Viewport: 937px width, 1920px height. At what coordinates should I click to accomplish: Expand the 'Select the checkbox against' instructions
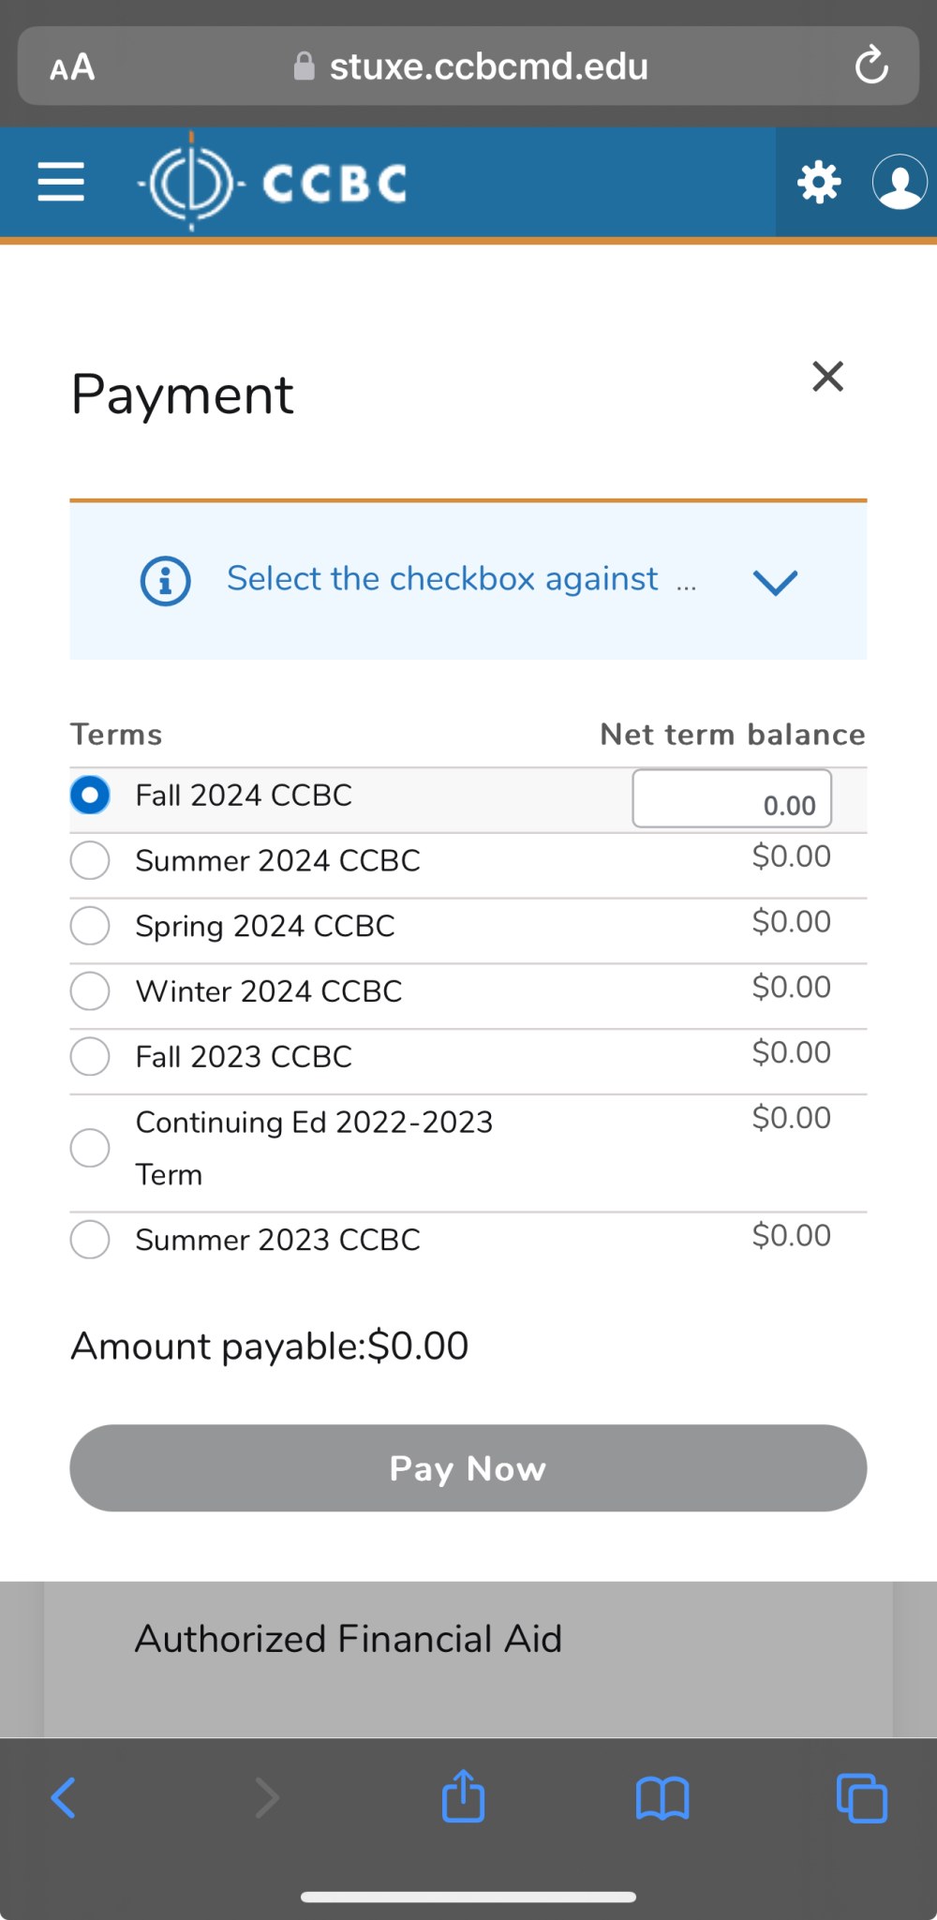[x=775, y=582]
